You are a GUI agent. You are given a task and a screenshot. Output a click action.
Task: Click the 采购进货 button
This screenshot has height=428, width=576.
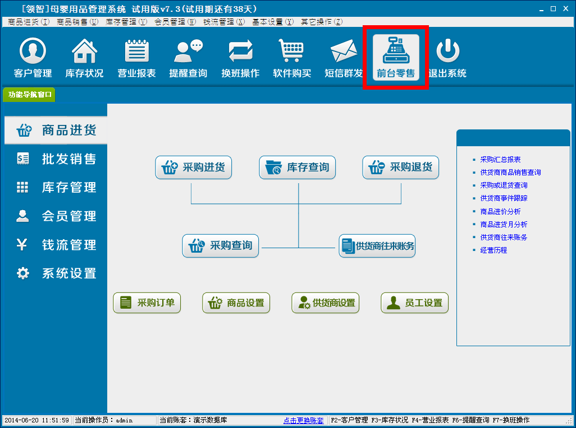[x=194, y=168]
